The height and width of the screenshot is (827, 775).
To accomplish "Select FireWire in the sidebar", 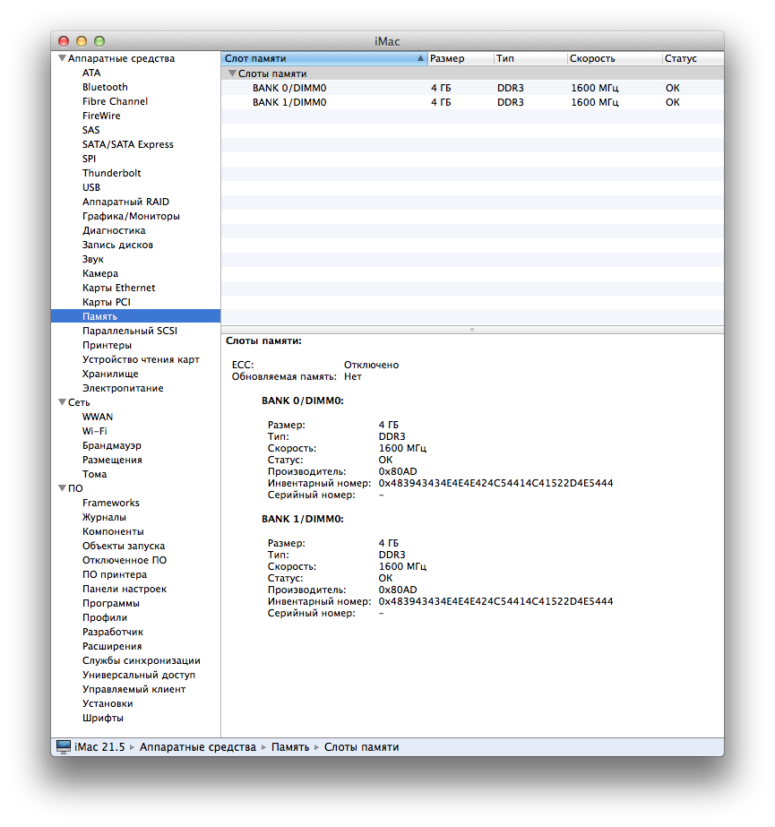I will [x=101, y=116].
